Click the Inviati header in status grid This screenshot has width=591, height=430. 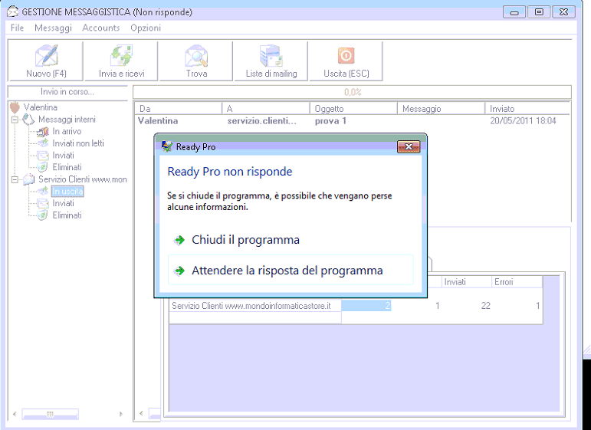click(x=466, y=282)
